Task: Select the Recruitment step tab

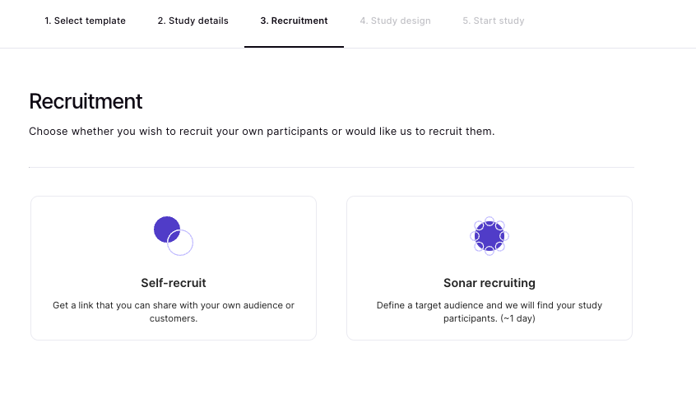Action: pyautogui.click(x=294, y=21)
